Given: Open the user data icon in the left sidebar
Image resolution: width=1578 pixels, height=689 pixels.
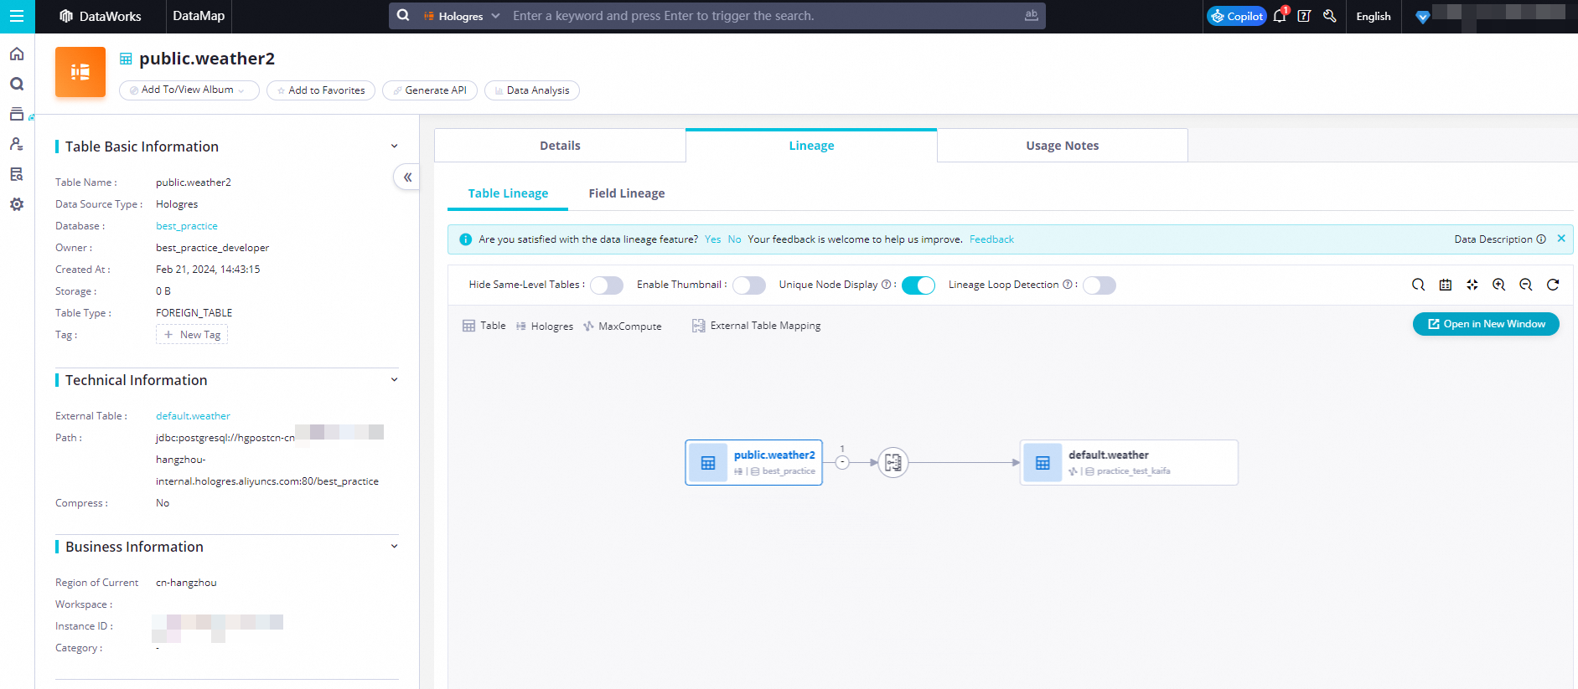Looking at the screenshot, I should pos(17,144).
